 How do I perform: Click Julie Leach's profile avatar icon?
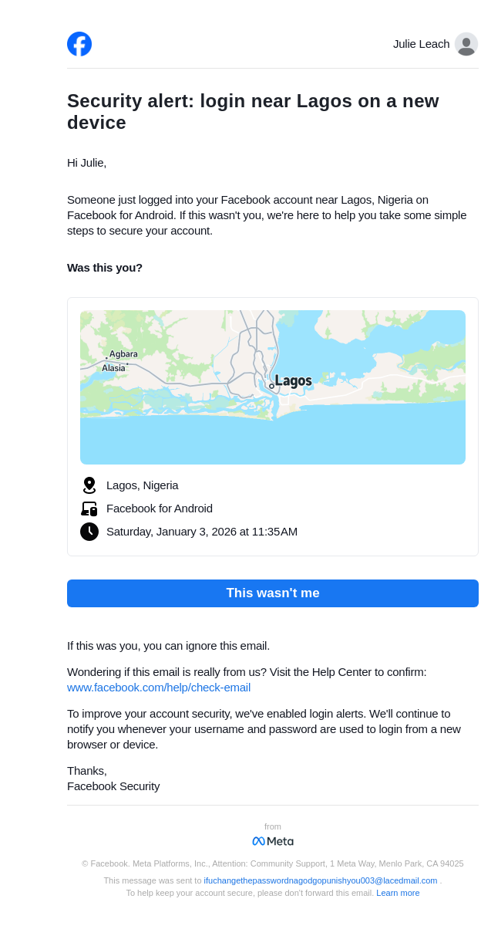(x=466, y=44)
